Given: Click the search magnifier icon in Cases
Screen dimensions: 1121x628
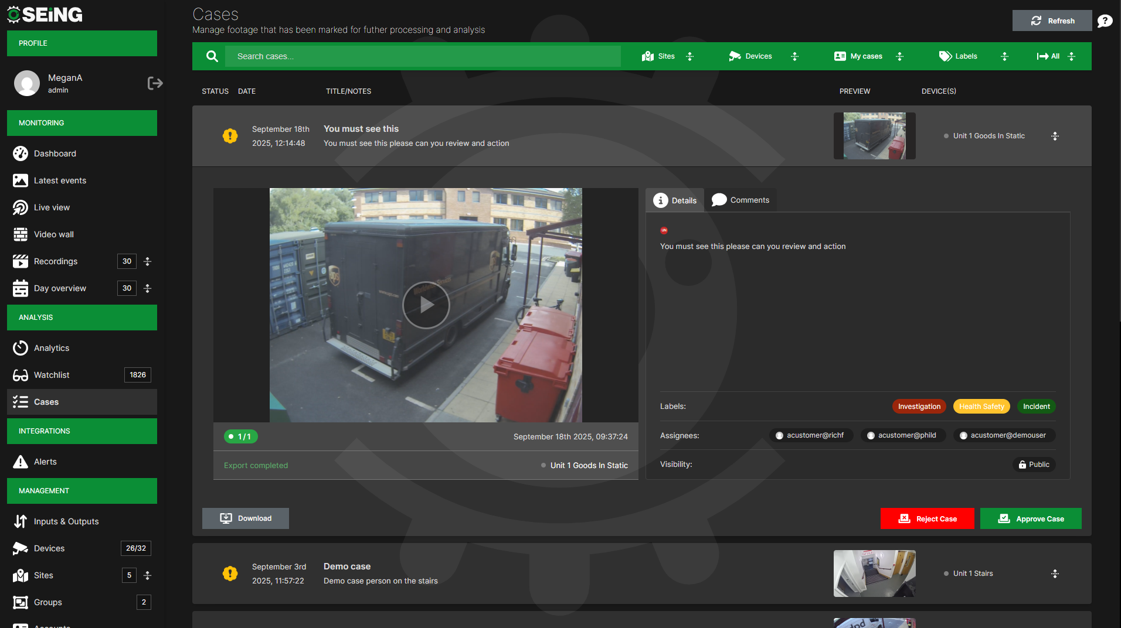Looking at the screenshot, I should (x=212, y=56).
